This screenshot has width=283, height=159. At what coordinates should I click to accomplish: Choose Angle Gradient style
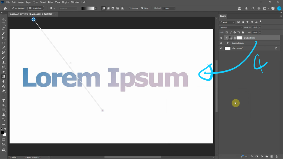point(113,8)
